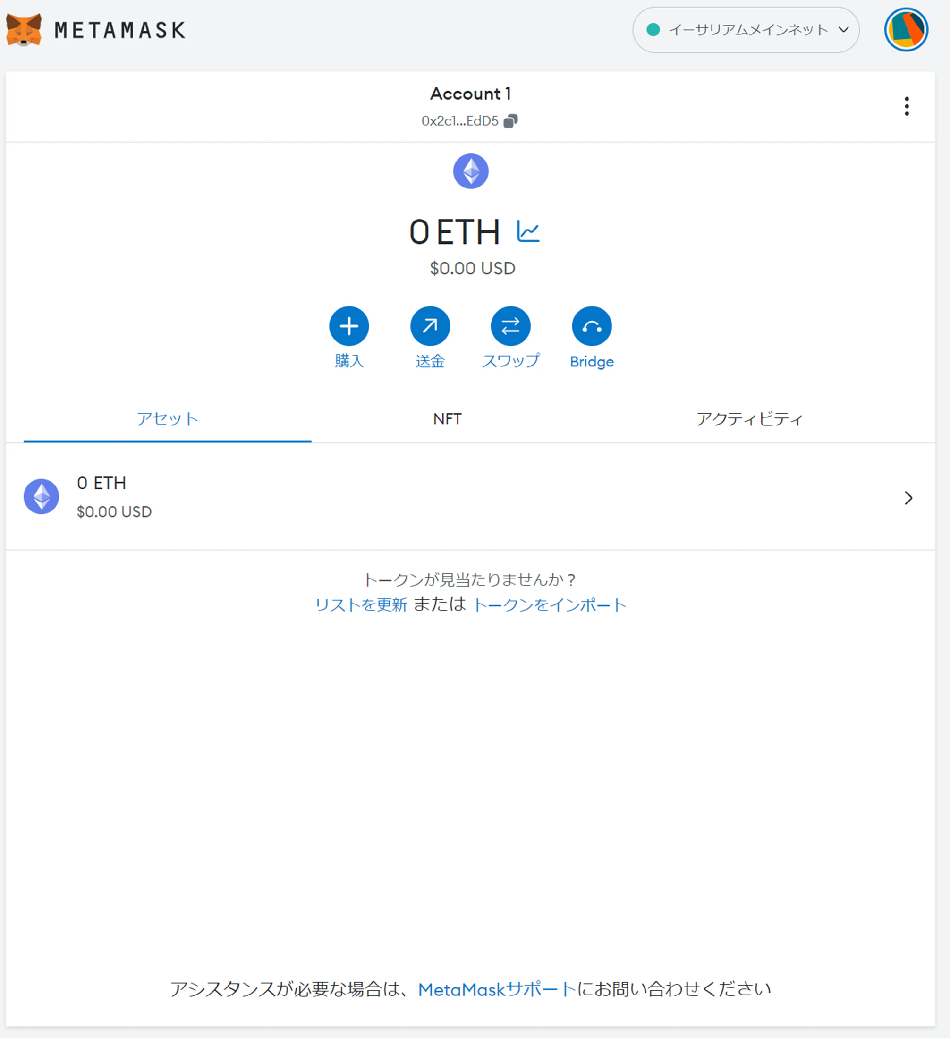Open the MetaMaskサポート link
This screenshot has height=1038, width=950.
[x=497, y=990]
